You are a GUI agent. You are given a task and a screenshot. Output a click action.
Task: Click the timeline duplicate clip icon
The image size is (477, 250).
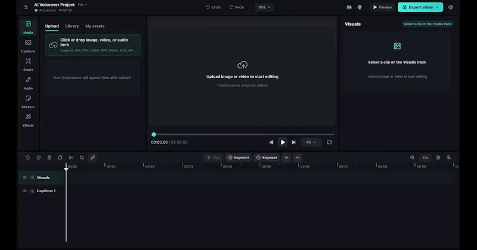coord(60,157)
